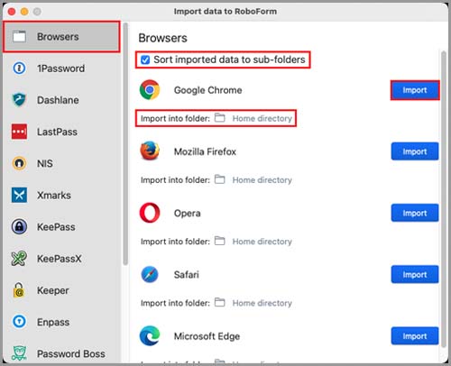Click the Microsoft Edge logo

pos(150,335)
